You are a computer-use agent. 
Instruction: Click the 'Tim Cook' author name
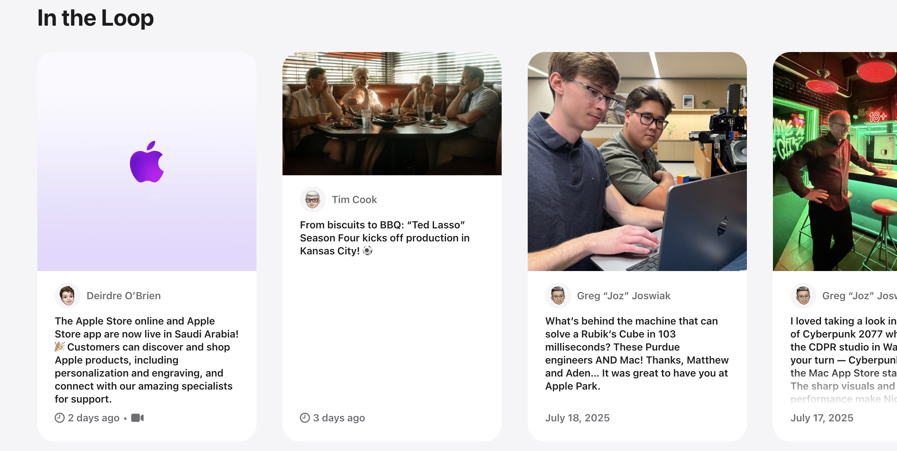click(x=354, y=199)
